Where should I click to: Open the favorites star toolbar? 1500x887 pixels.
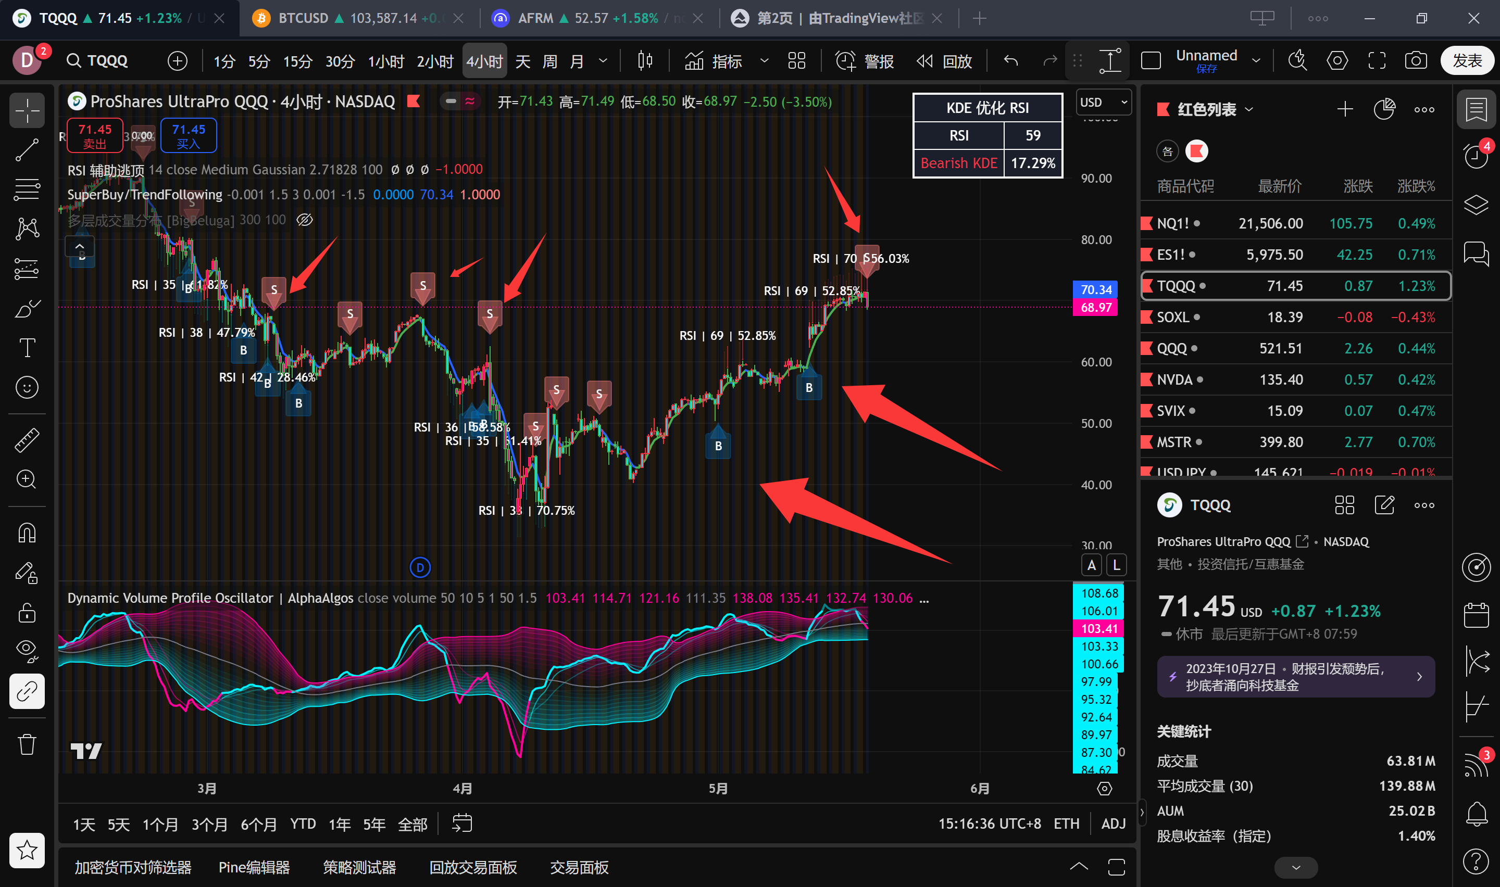pos(27,850)
